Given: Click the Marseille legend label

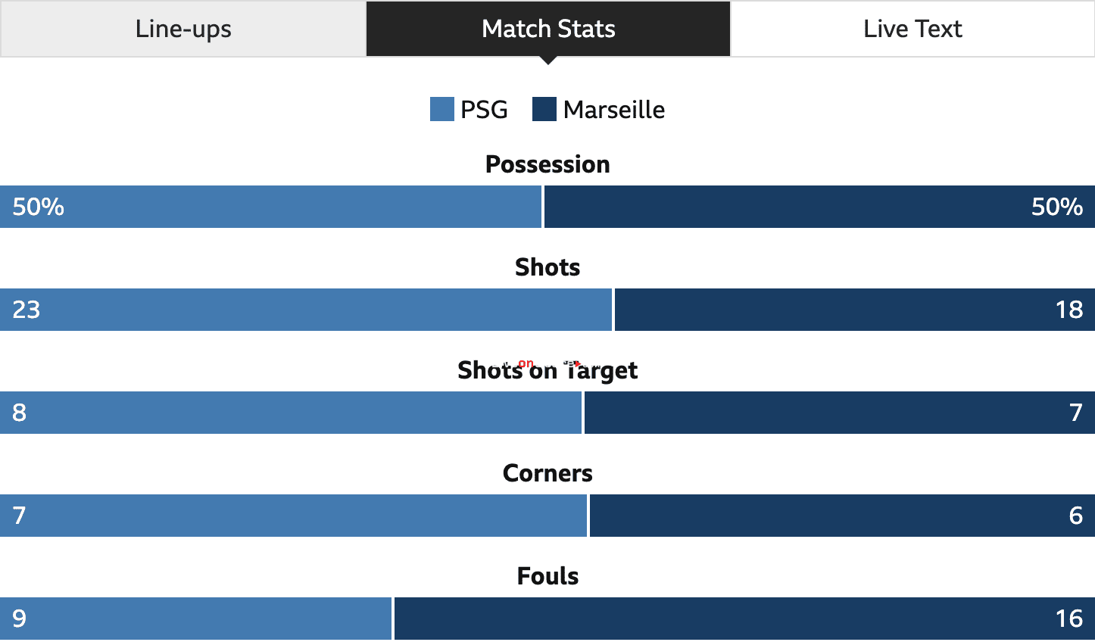Looking at the screenshot, I should (614, 110).
